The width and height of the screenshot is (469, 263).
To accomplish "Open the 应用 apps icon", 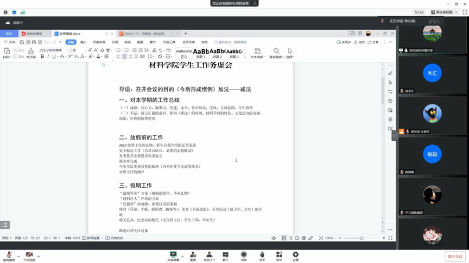I will tap(279, 254).
